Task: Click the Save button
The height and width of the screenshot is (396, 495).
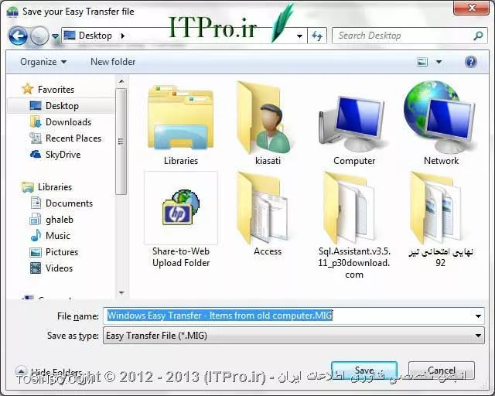Action: [364, 370]
